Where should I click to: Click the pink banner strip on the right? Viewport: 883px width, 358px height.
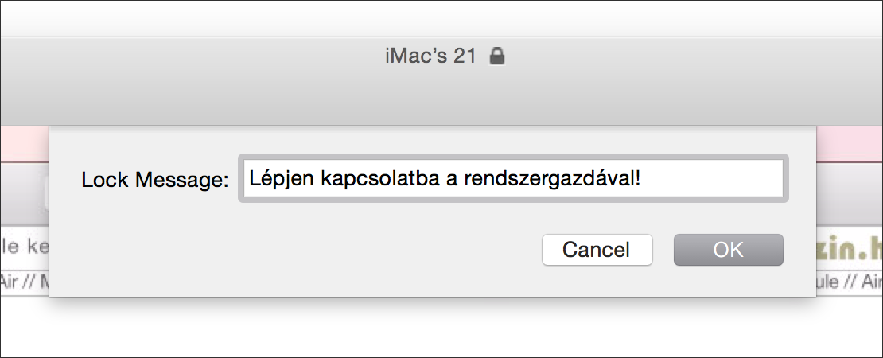pyautogui.click(x=850, y=145)
